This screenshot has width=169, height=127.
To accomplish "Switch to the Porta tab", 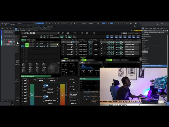I will (x=68, y=61).
